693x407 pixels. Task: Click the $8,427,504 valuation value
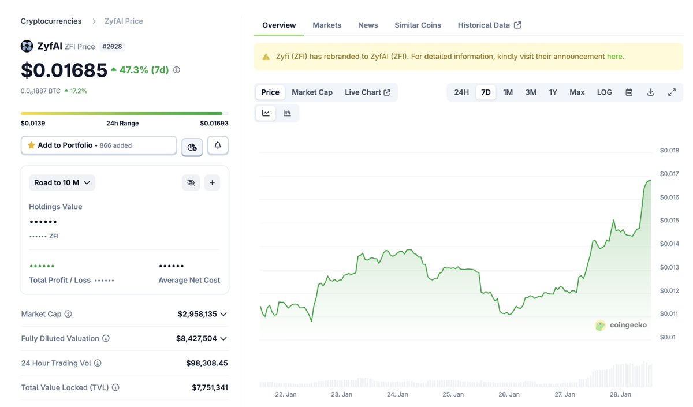[x=197, y=338]
